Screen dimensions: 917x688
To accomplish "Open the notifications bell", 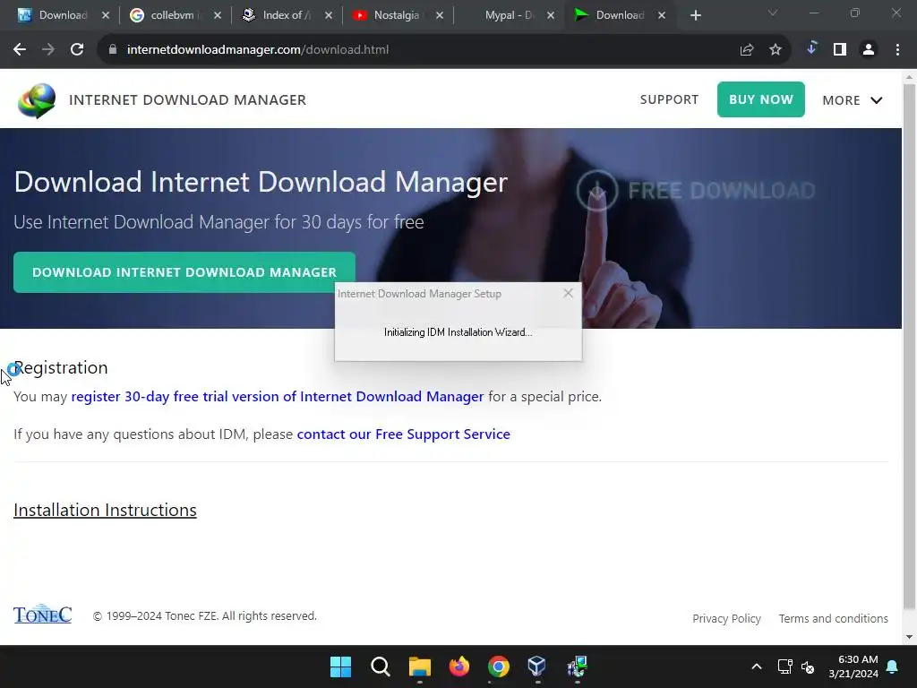I will click(893, 666).
